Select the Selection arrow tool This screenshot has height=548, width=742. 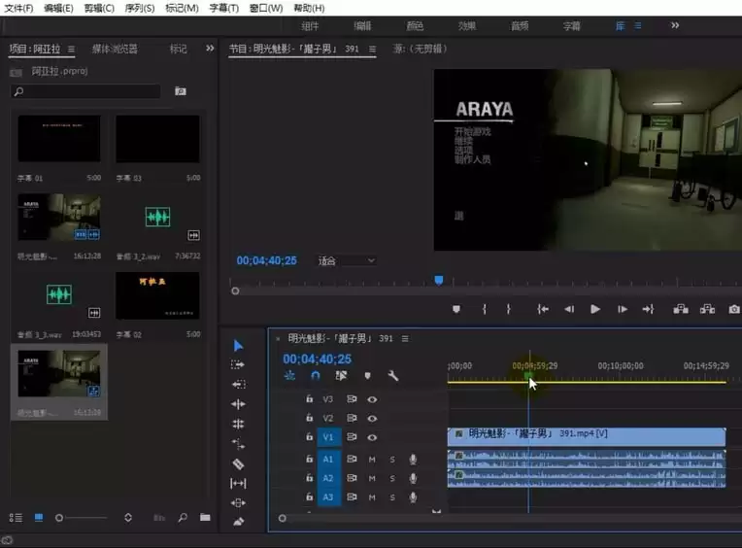(x=238, y=346)
